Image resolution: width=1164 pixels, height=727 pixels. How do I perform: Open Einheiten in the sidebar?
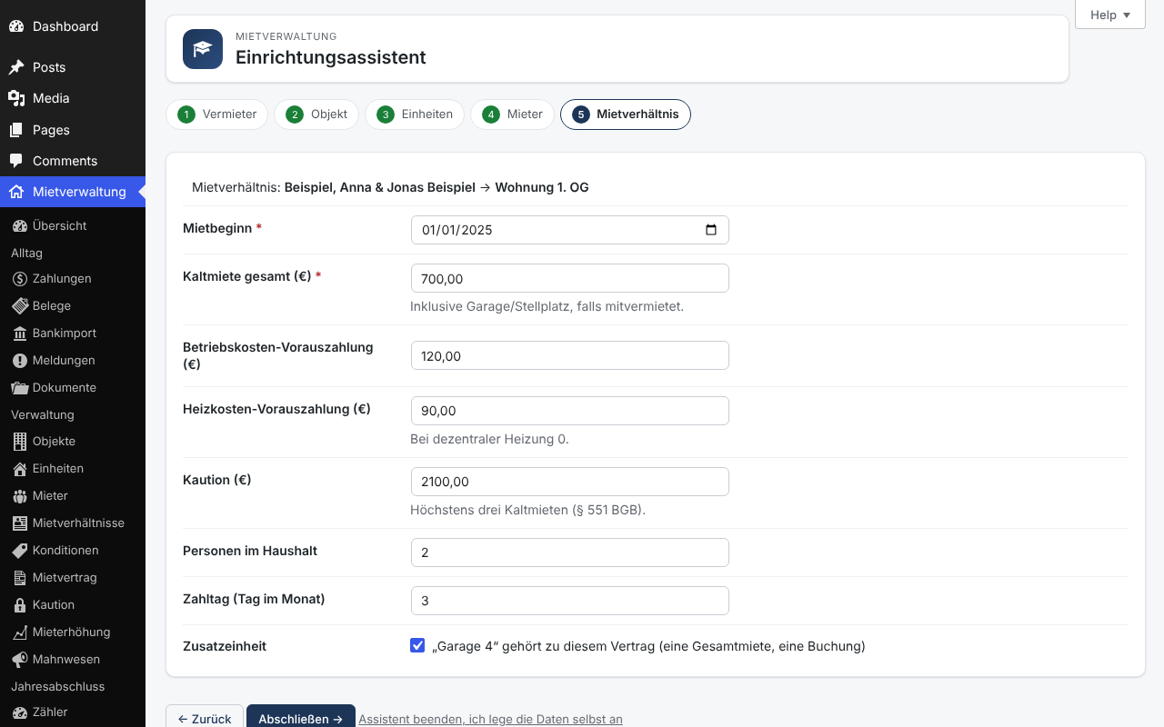point(73,469)
